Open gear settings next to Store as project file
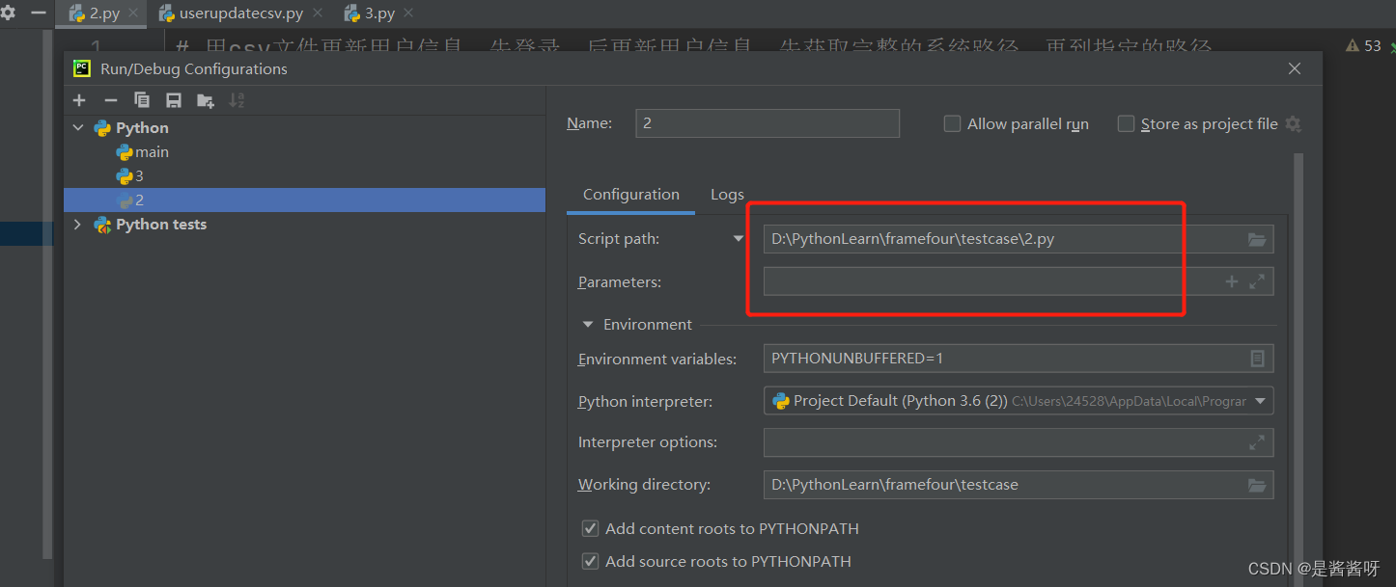1396x587 pixels. [1294, 124]
